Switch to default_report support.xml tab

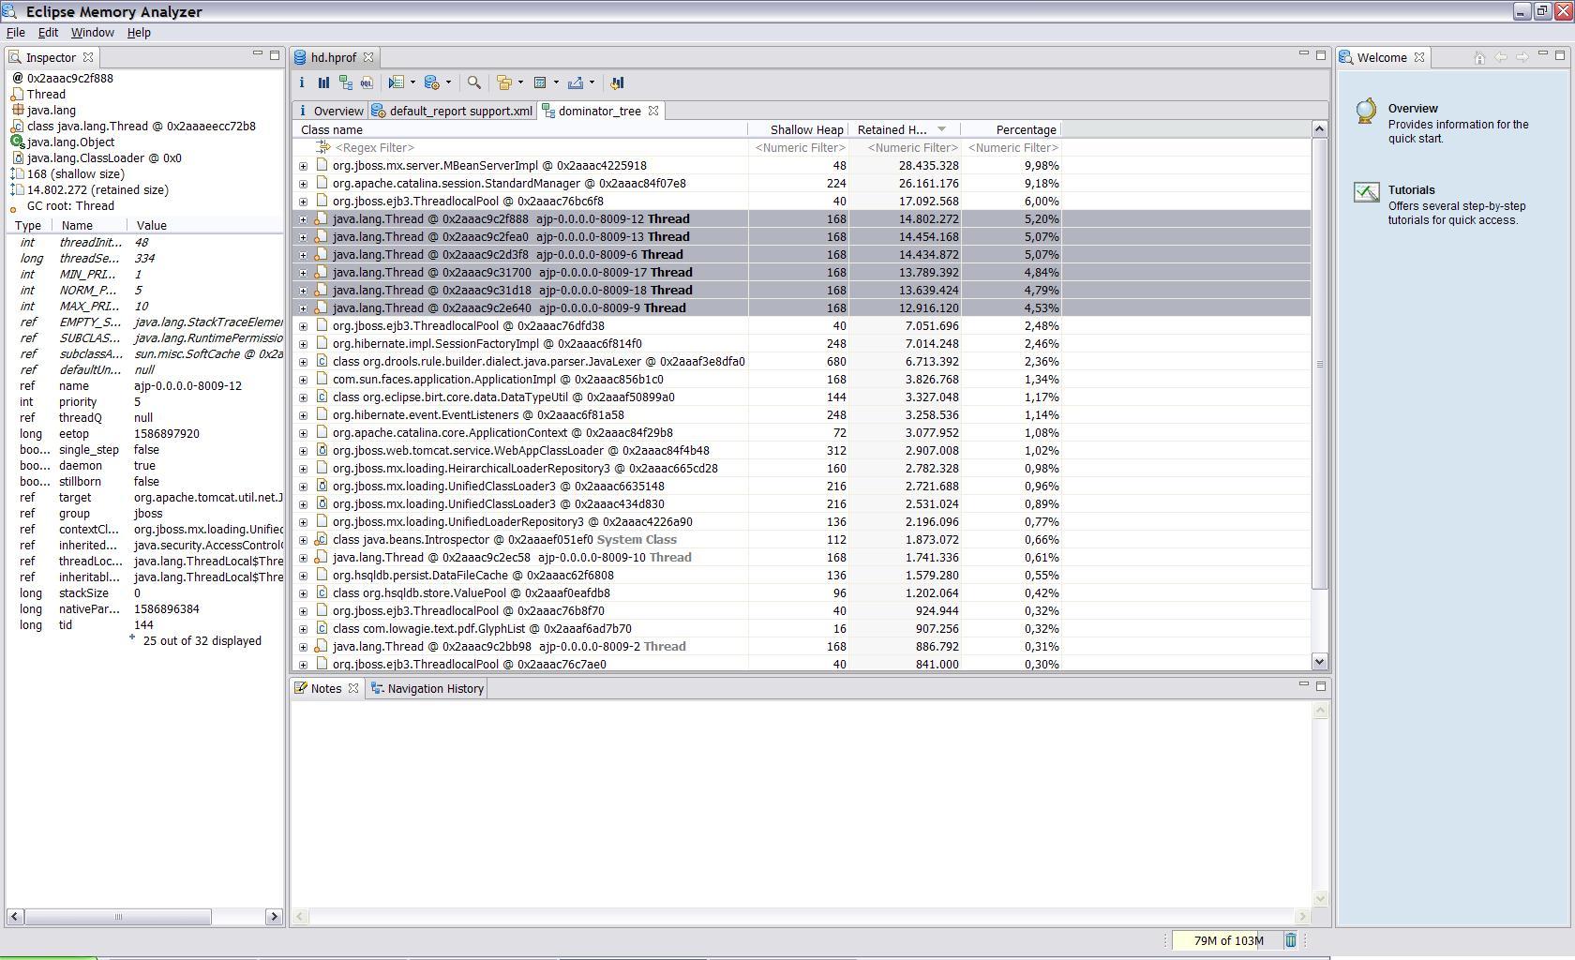click(x=453, y=111)
